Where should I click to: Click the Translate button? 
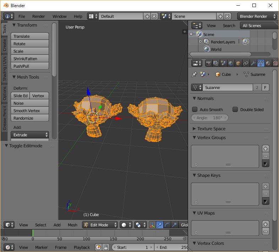30,36
